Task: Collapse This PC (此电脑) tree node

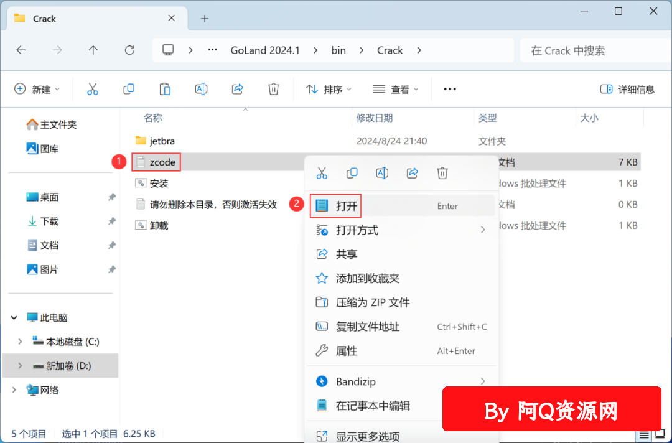Action: click(14, 317)
